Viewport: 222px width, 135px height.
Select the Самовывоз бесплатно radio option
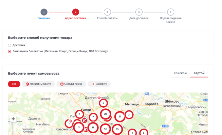(x=10, y=51)
